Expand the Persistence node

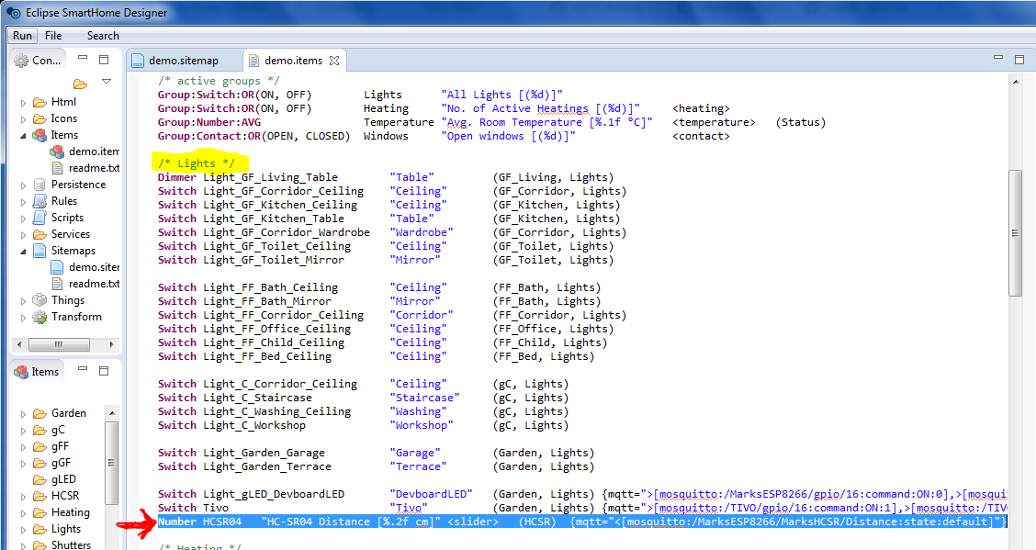pyautogui.click(x=23, y=185)
